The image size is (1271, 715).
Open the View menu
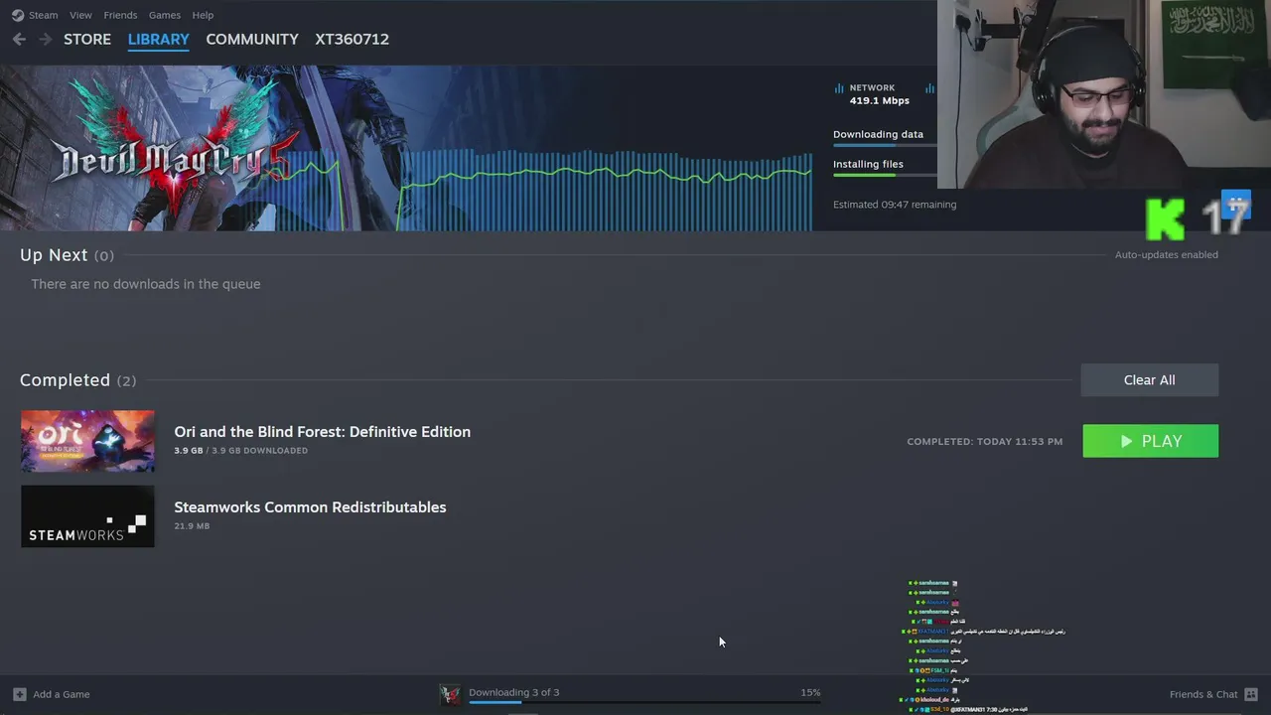click(80, 15)
